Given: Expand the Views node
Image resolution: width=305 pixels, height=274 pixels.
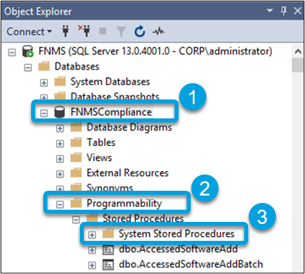Looking at the screenshot, I should coord(60,159).
